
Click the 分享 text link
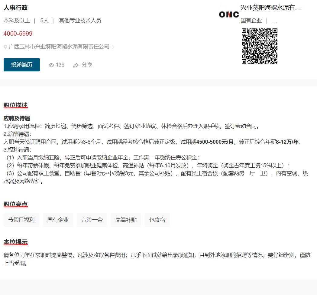click(x=87, y=65)
